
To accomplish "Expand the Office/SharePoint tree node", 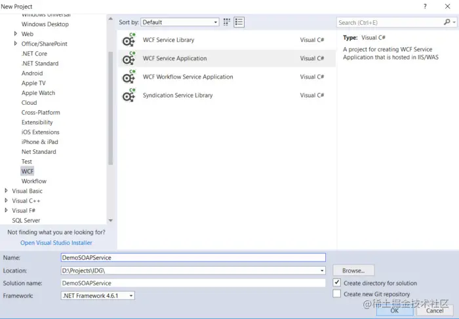I will click(x=16, y=44).
